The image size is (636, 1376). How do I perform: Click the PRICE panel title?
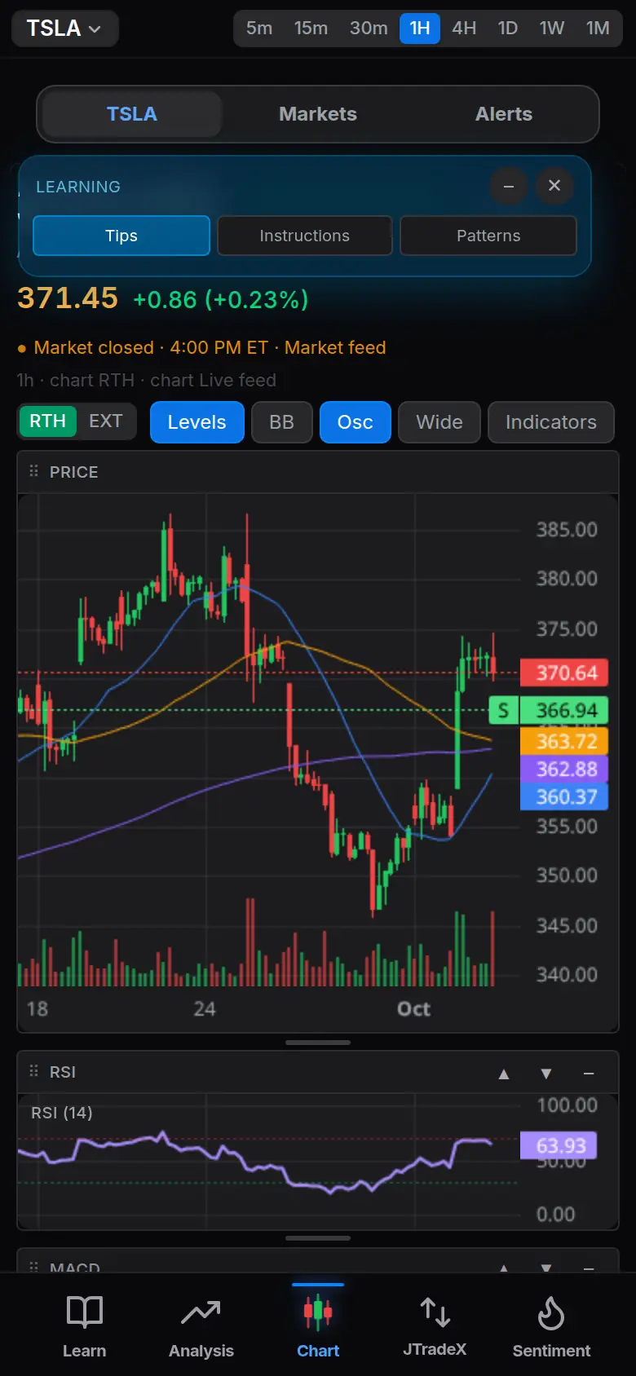[73, 472]
